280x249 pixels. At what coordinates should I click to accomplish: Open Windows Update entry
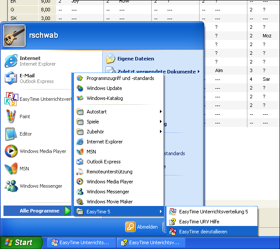[104, 88]
